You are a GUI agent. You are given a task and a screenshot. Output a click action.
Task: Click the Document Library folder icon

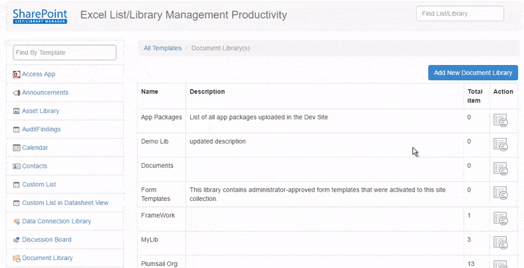coord(17,258)
